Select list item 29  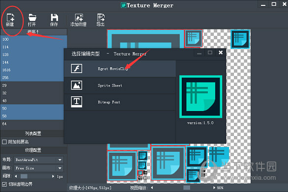(32, 85)
